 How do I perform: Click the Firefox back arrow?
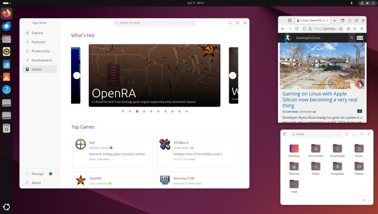283,29
